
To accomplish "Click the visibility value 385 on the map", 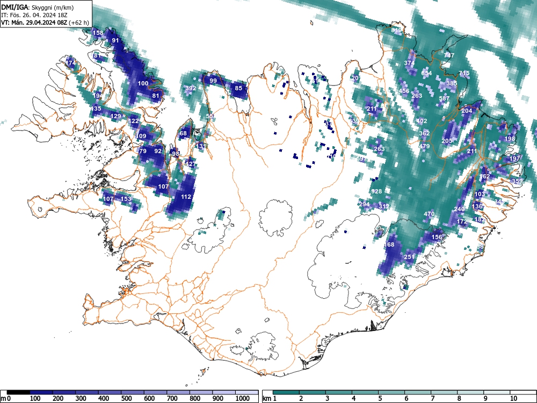I will [x=452, y=83].
